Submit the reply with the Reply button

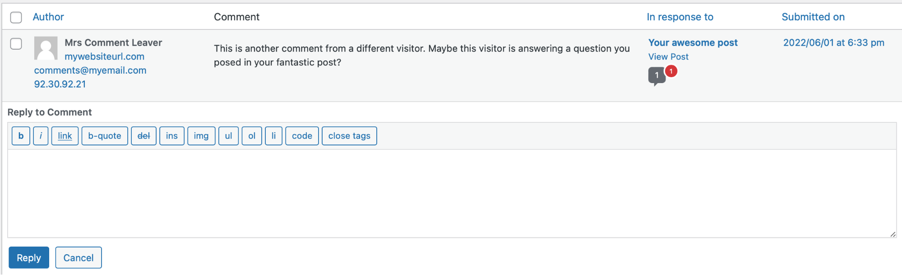(28, 257)
